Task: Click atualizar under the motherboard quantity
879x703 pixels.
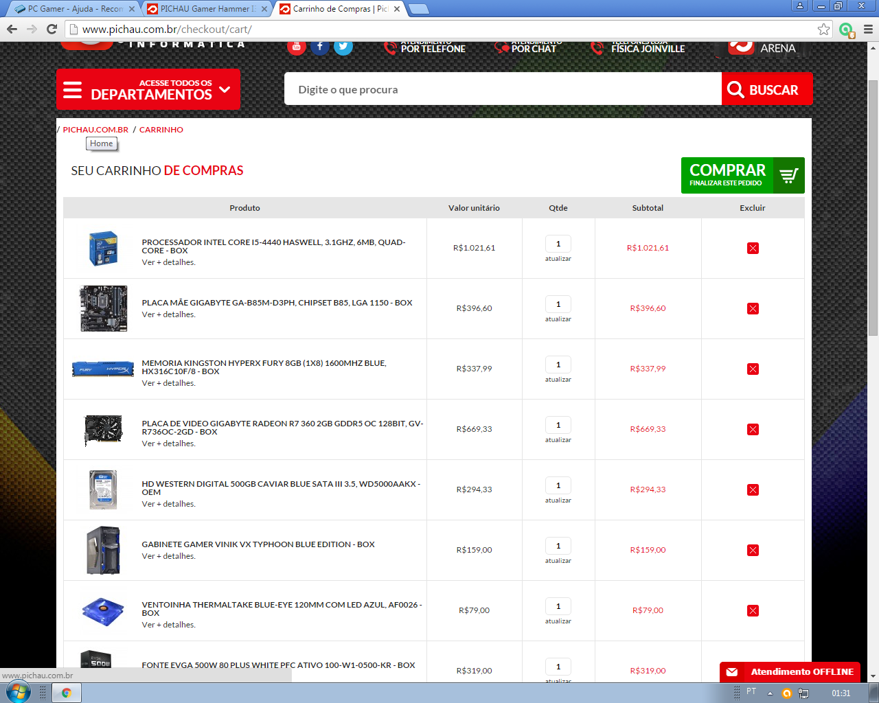Action: (x=558, y=319)
